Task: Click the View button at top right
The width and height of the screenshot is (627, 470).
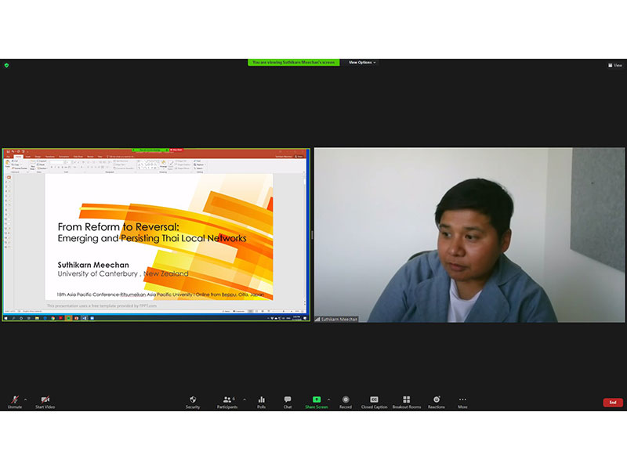Action: click(x=615, y=65)
